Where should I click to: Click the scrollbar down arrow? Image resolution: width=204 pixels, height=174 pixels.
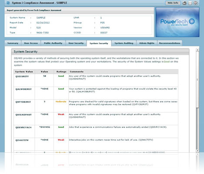click(197, 151)
